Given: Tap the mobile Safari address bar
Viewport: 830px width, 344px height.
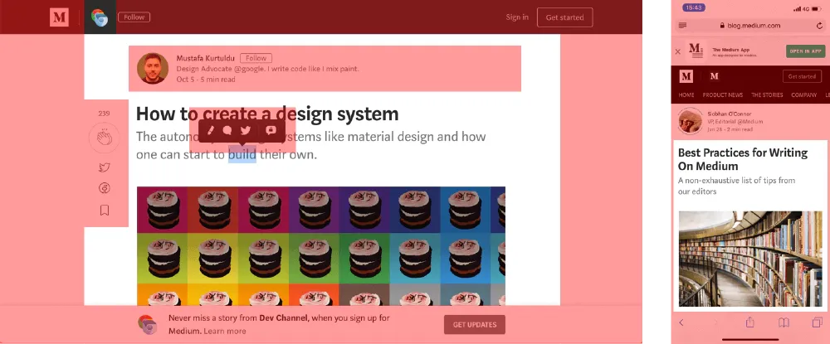Looking at the screenshot, I should (x=751, y=26).
